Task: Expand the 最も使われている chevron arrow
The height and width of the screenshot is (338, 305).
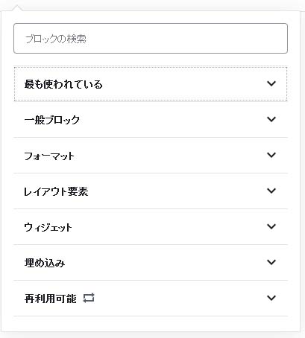Action: click(271, 83)
